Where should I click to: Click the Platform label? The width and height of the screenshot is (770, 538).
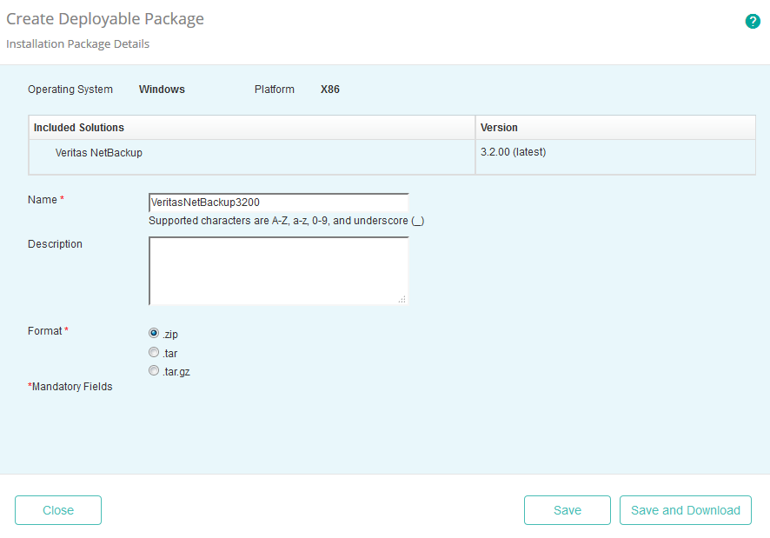click(274, 90)
